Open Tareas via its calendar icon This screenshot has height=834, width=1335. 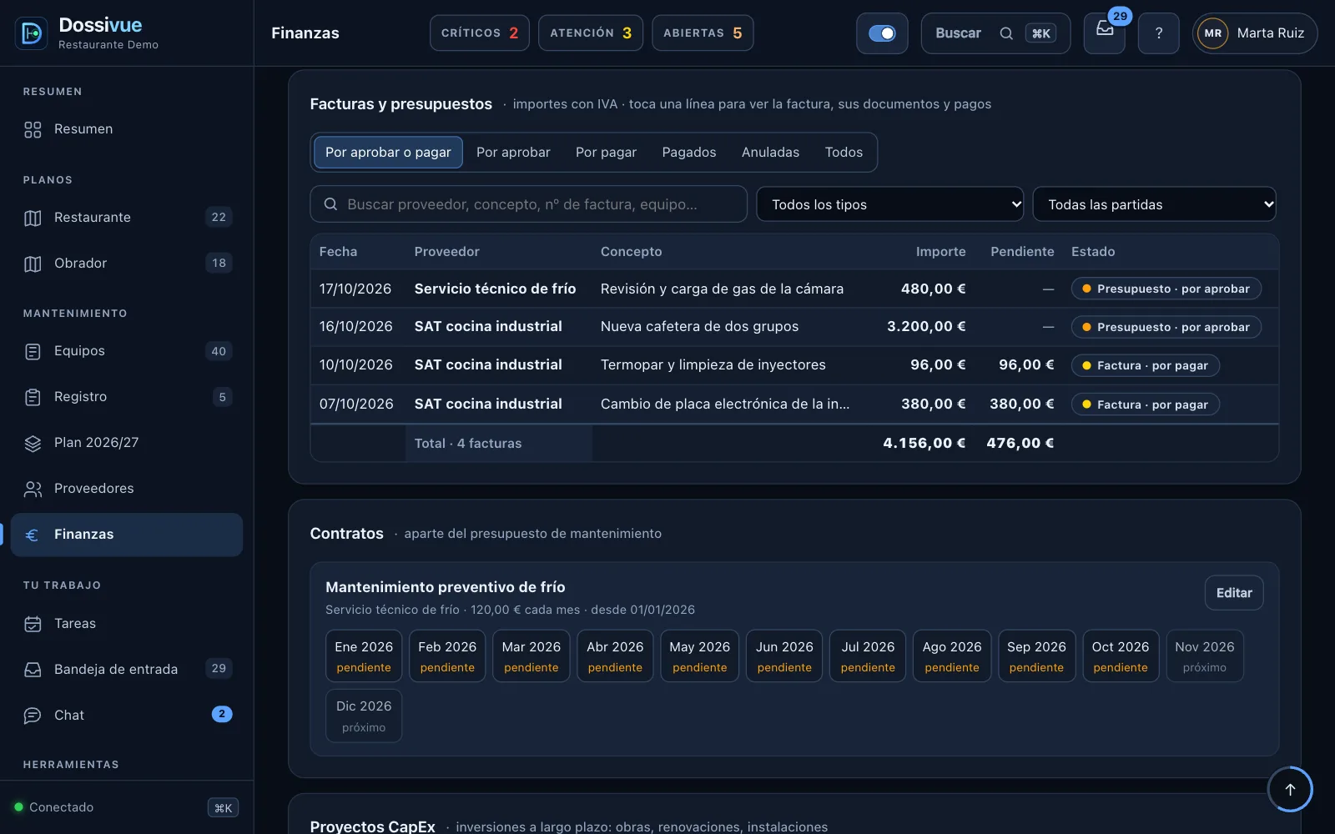pyautogui.click(x=33, y=624)
